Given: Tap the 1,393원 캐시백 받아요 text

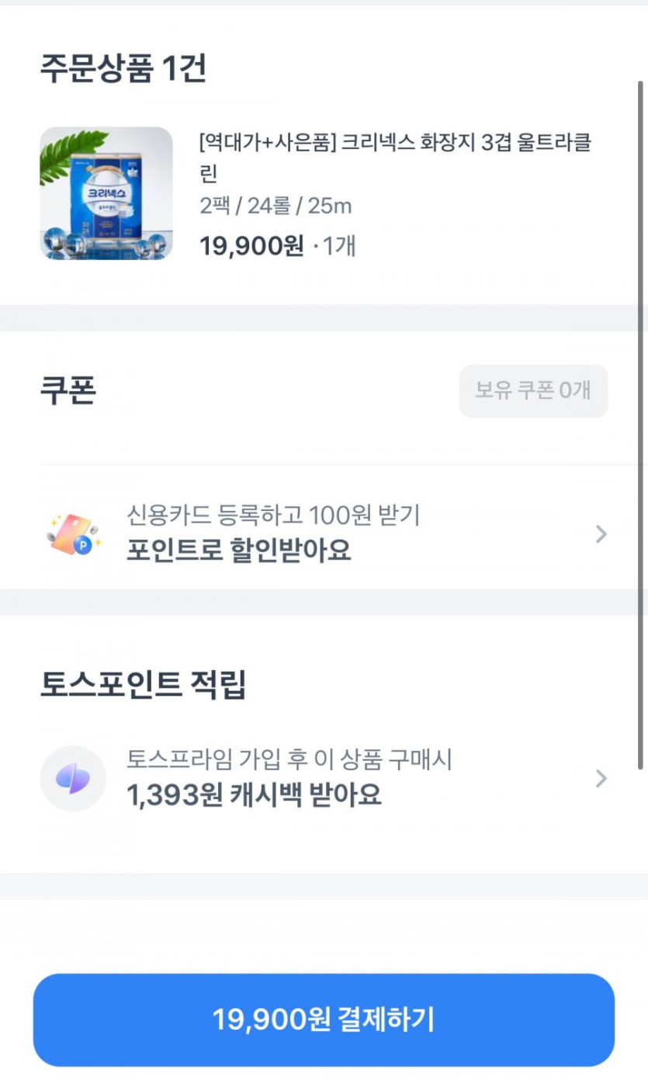Looking at the screenshot, I should point(254,795).
